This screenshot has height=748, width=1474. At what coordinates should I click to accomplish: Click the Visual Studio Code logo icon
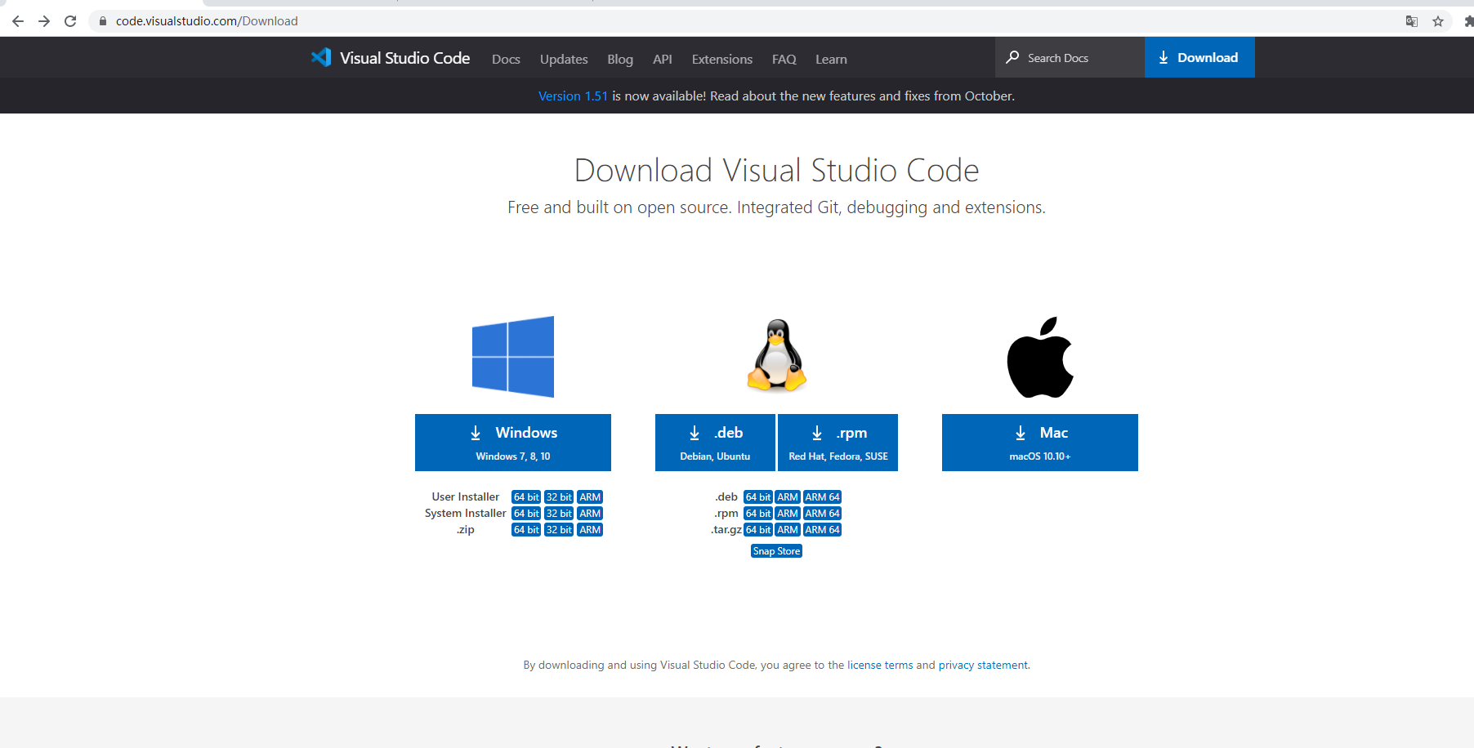[321, 57]
